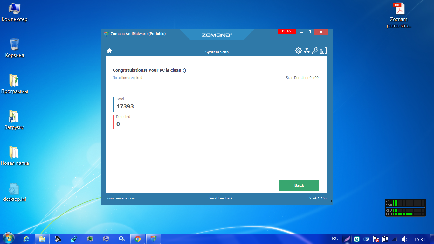
Task: Click the 'No actions required' text
Action: coord(127,78)
